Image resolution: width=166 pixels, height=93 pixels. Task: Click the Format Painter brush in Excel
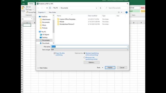pyautogui.click(x=27, y=12)
